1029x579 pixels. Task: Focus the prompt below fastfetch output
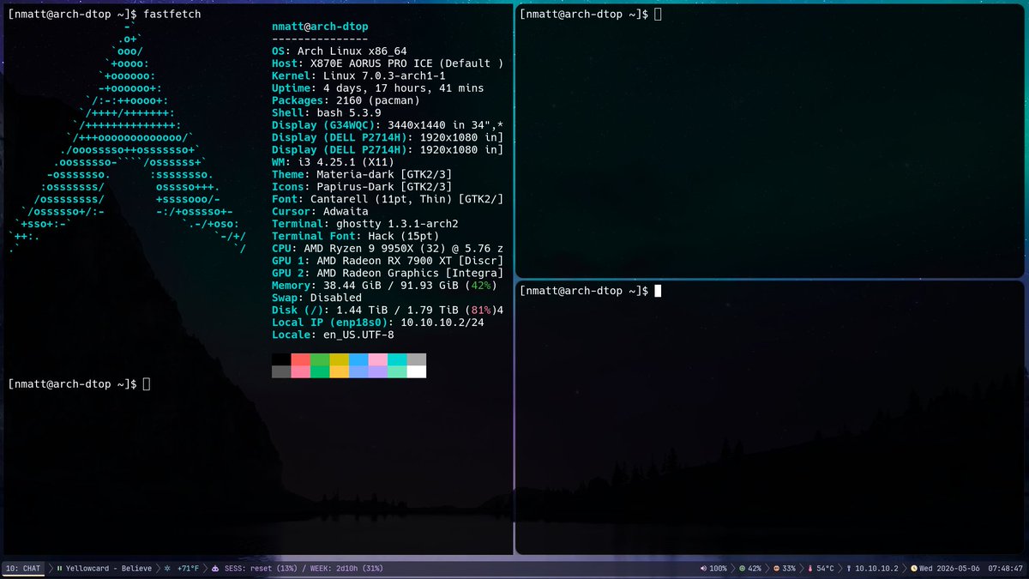79,384
